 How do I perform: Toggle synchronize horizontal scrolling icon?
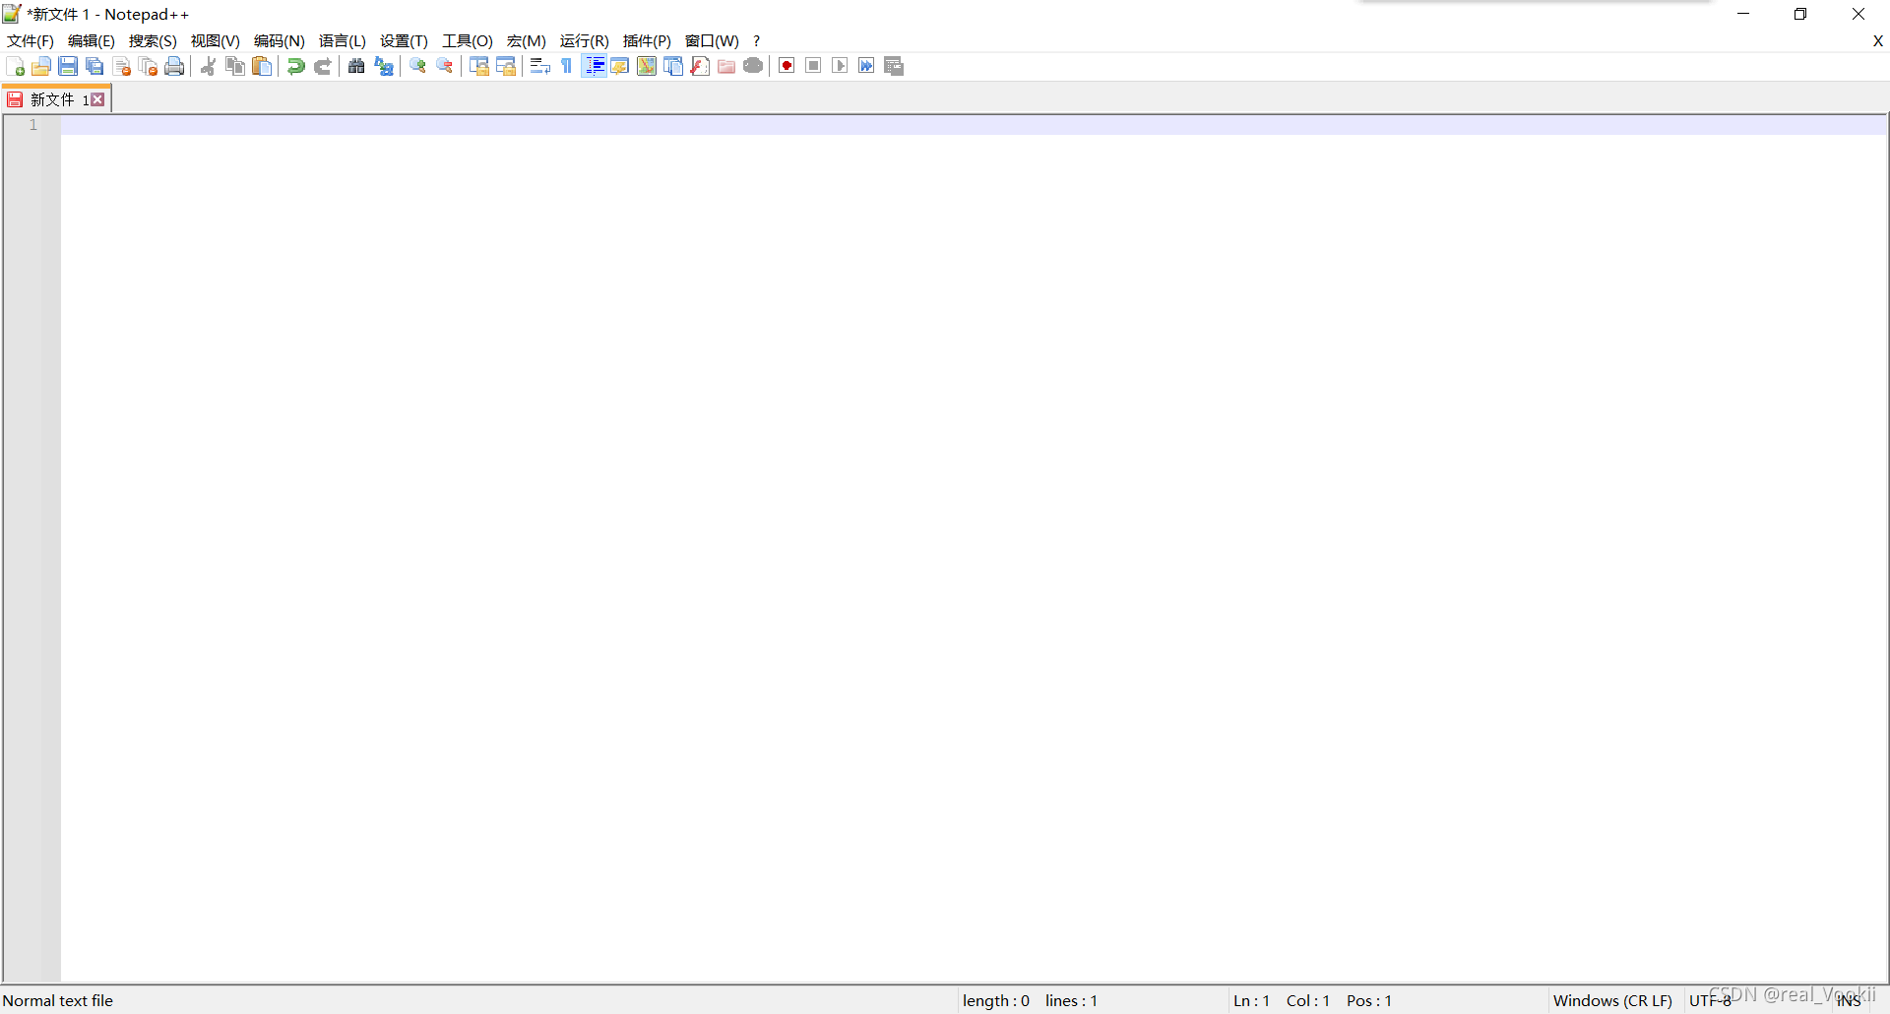point(506,66)
